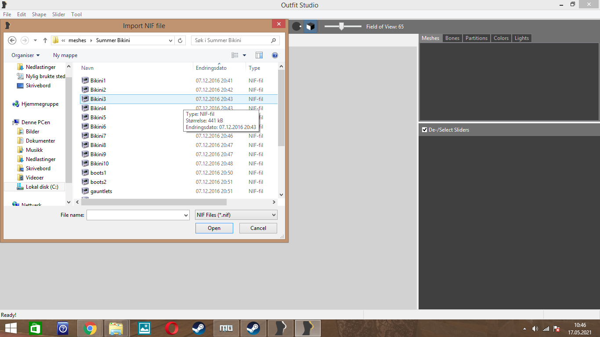Open Dokumenter in the navigation pane
This screenshot has height=337, width=600.
tap(40, 141)
